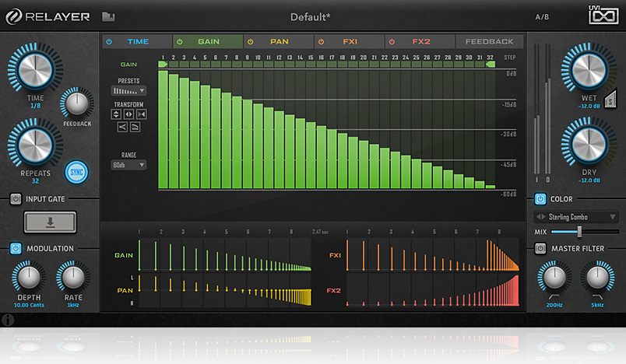This screenshot has height=364, width=626.
Task: Disable the Color power switch
Action: (x=540, y=198)
